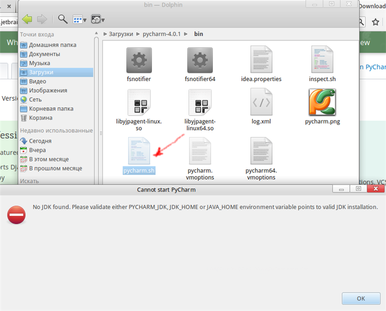Select the pycharm.sh script icon
Image resolution: width=386 pixels, height=311 pixels.
coord(139,151)
